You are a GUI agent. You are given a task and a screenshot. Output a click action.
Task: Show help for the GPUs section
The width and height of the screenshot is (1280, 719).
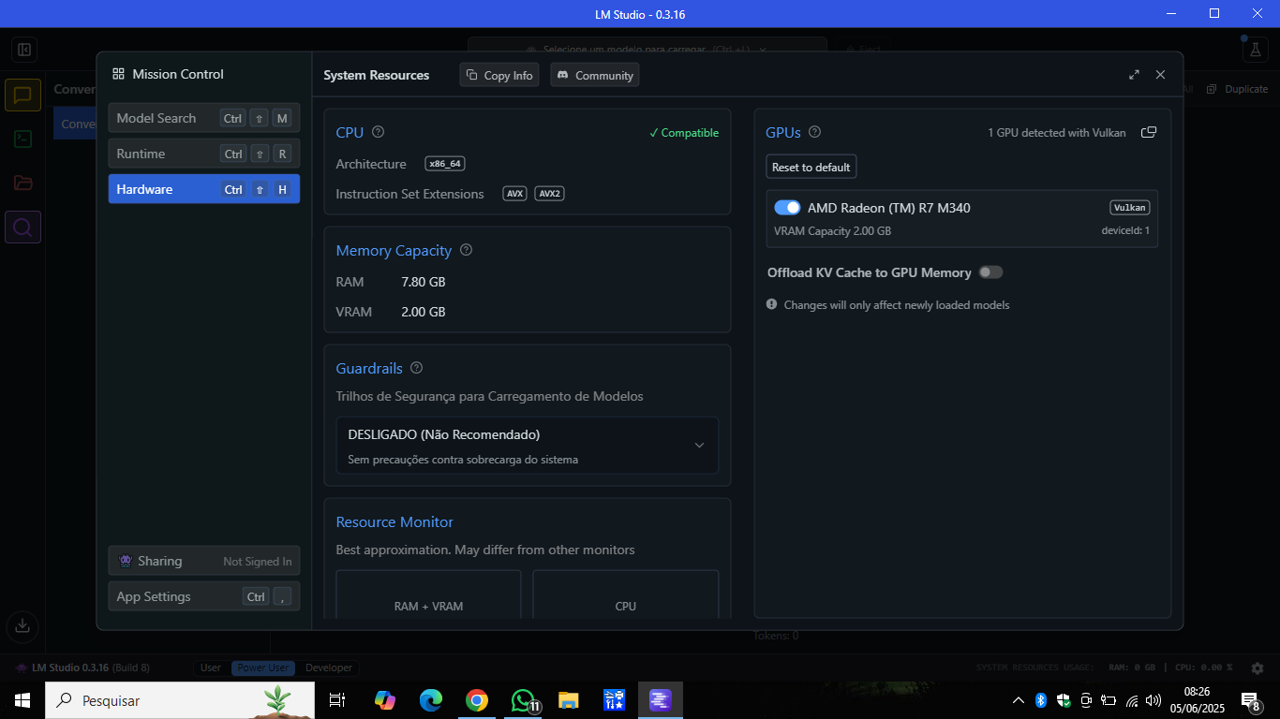coord(815,132)
